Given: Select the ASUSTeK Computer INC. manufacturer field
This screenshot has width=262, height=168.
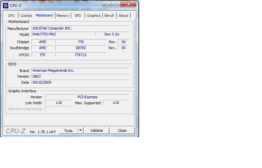Looking at the screenshot, I should point(80,28).
